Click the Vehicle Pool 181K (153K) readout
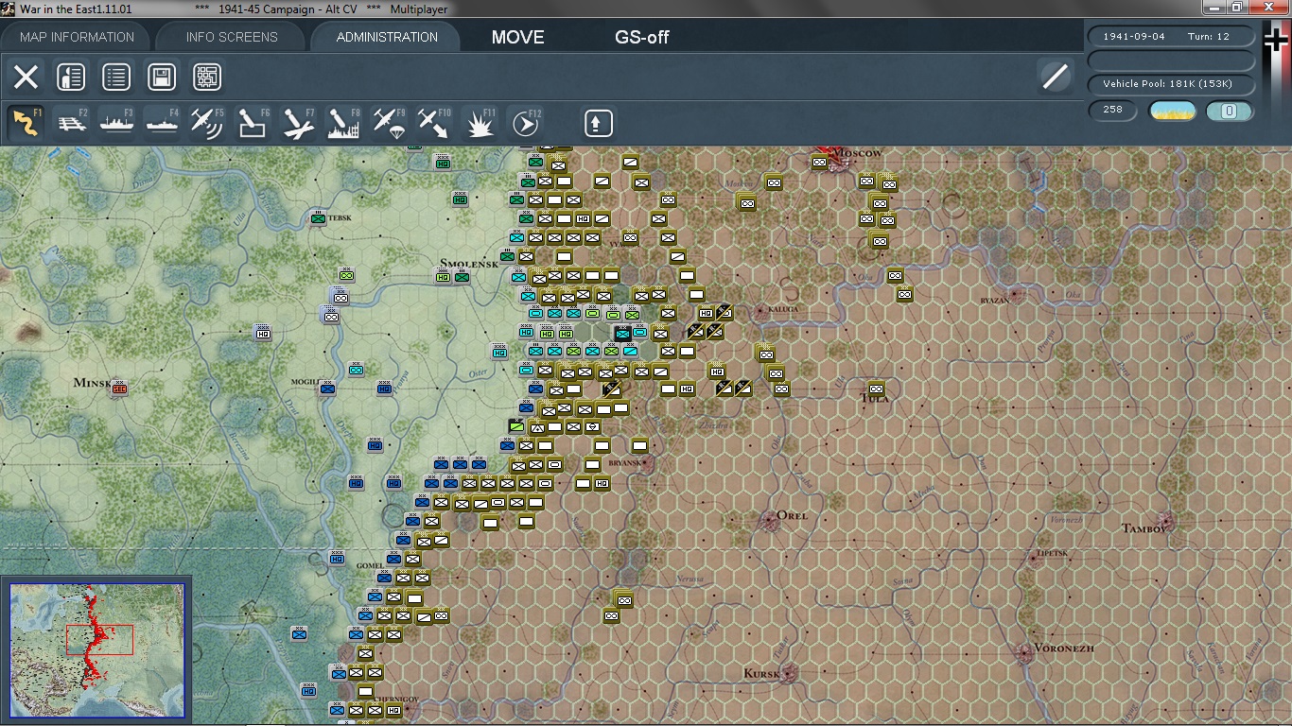1292x726 pixels. pyautogui.click(x=1173, y=84)
